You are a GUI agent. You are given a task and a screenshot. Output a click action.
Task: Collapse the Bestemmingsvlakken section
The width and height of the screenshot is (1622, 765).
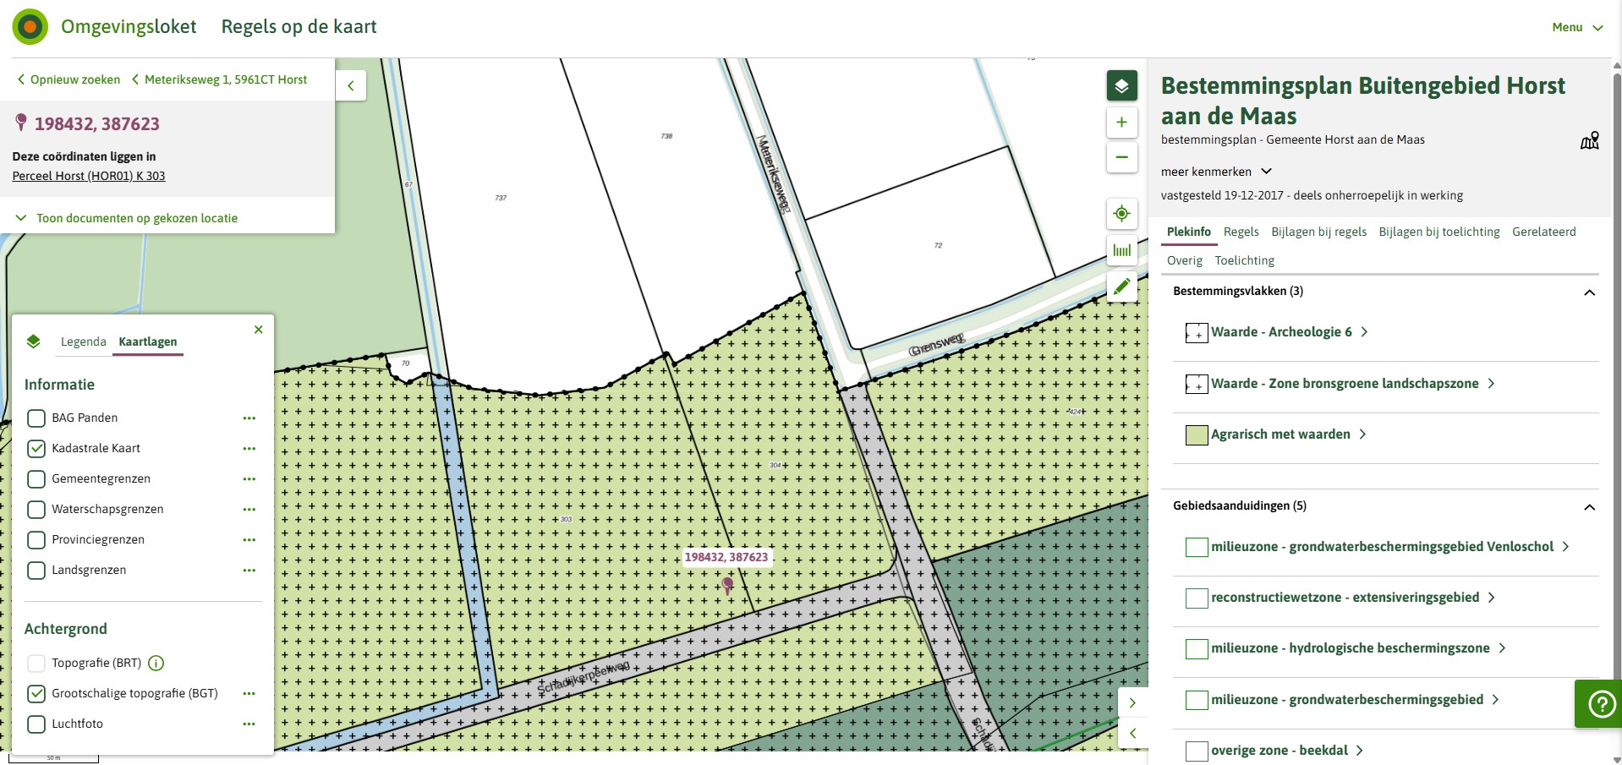(x=1589, y=292)
